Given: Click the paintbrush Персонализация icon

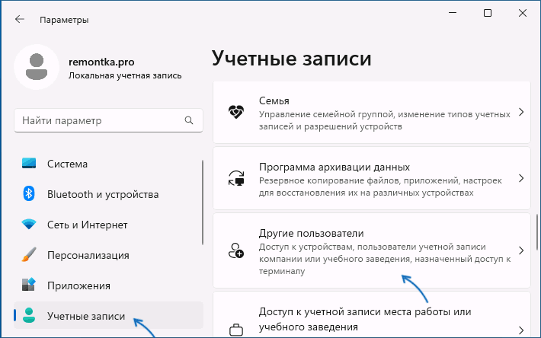Looking at the screenshot, I should point(29,254).
